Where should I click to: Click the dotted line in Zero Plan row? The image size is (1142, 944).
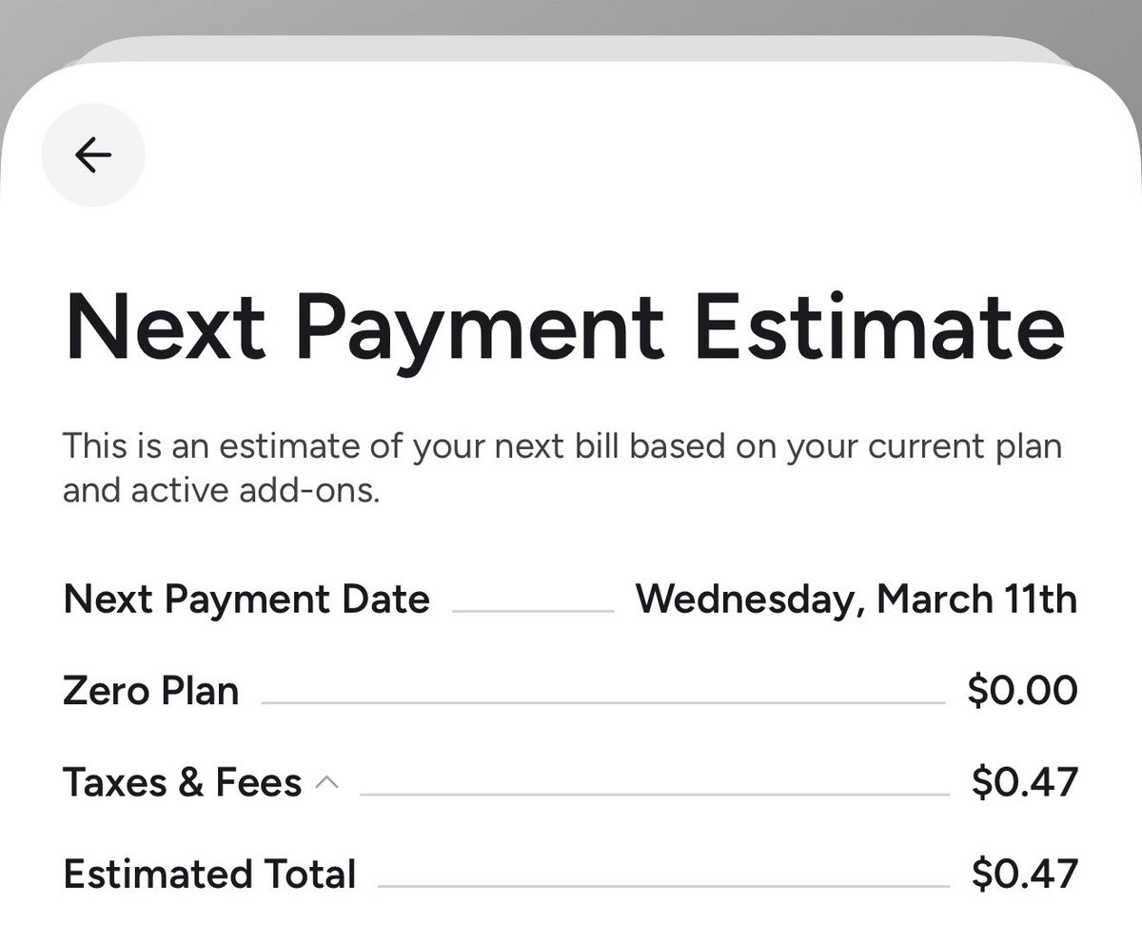click(601, 703)
